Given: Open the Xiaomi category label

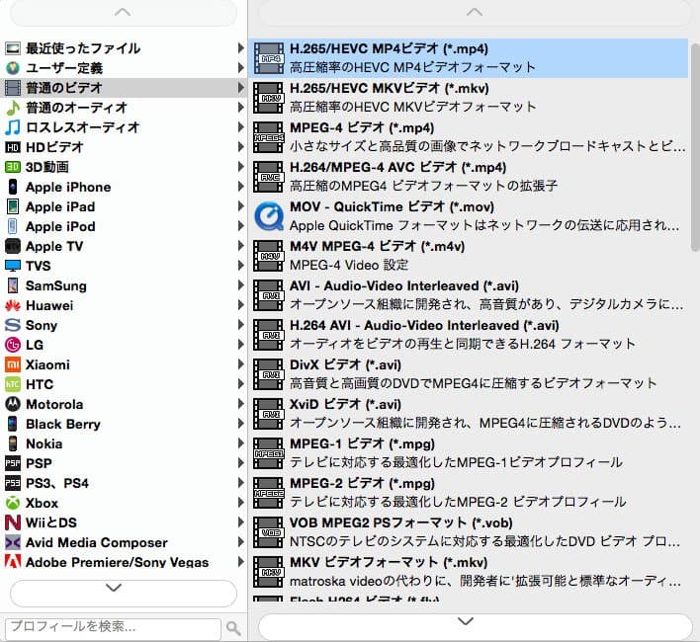Looking at the screenshot, I should (x=47, y=364).
